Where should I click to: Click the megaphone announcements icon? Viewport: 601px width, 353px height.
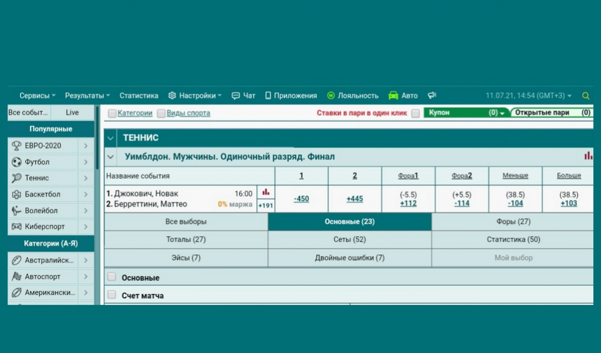tap(433, 96)
